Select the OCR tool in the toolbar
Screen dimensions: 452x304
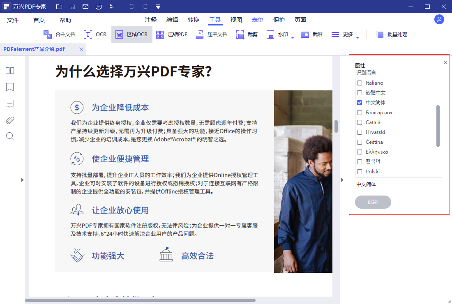95,34
